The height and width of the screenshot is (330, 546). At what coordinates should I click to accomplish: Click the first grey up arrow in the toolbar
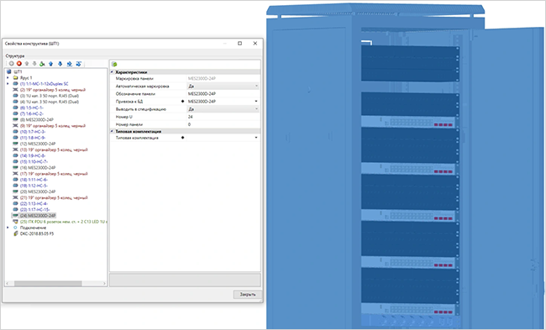[27, 64]
